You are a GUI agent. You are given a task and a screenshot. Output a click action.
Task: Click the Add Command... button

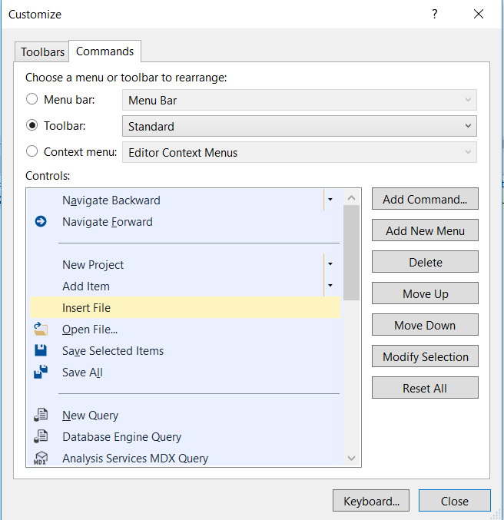[x=425, y=199]
